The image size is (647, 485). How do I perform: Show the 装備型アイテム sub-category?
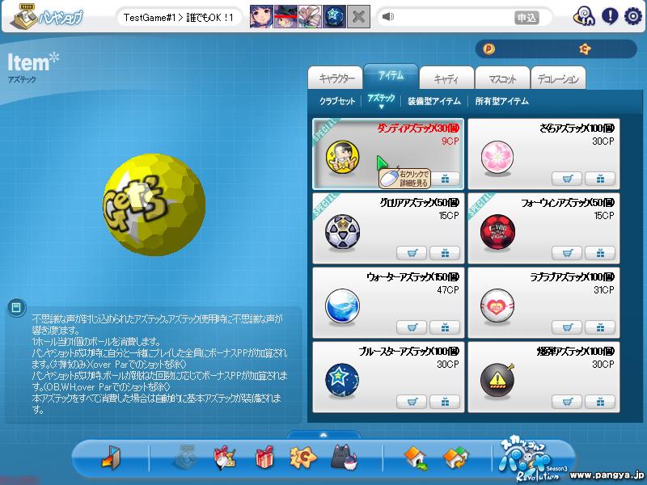(434, 101)
